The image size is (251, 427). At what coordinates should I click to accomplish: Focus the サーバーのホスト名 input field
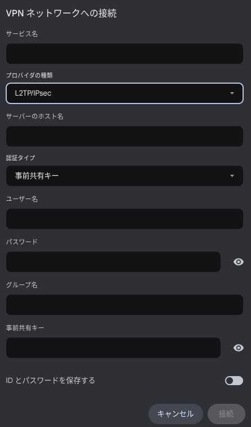click(x=125, y=136)
